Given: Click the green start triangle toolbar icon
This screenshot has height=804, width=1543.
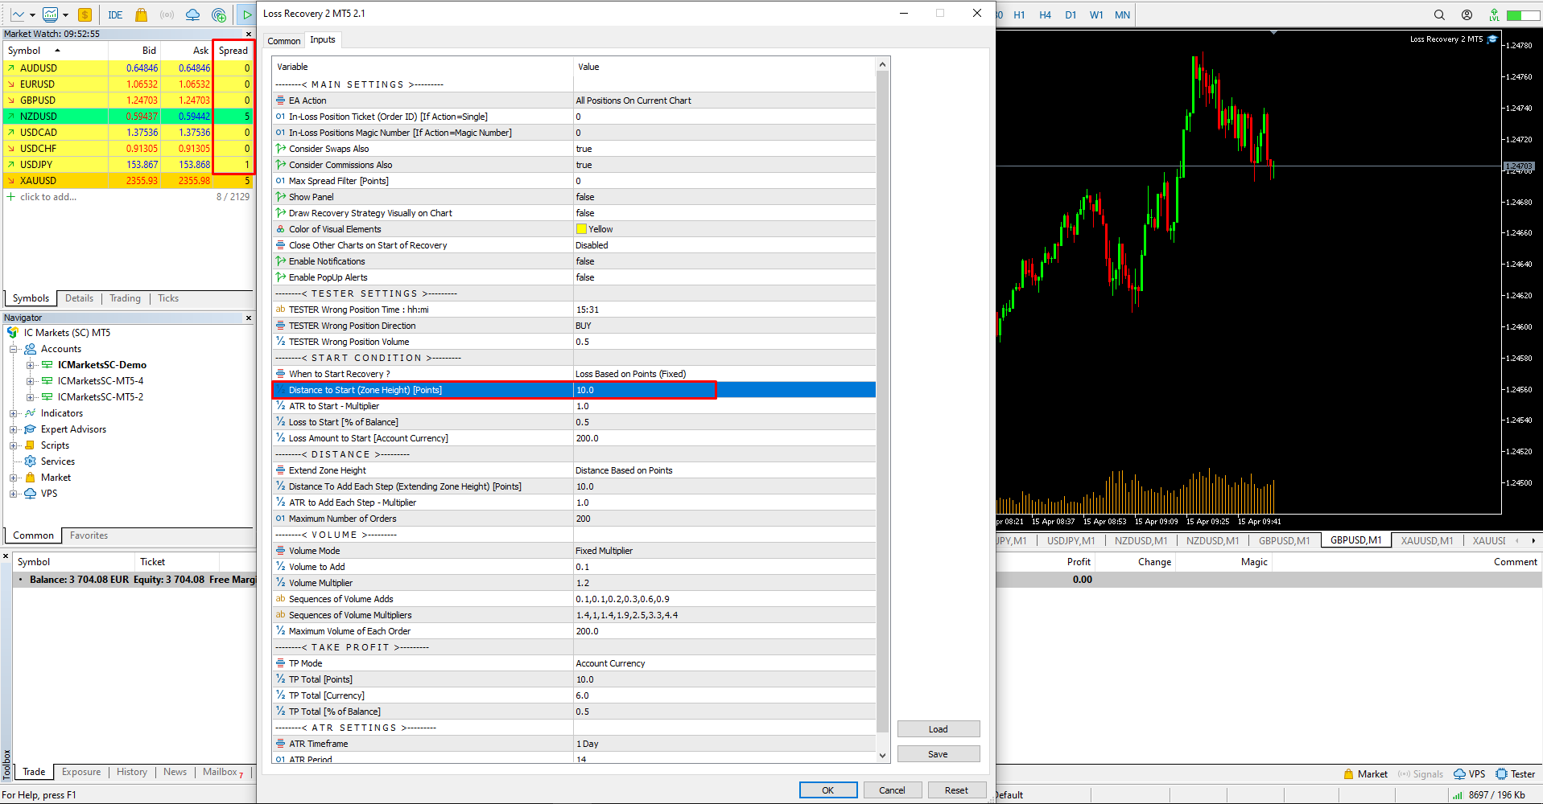Looking at the screenshot, I should tap(247, 14).
